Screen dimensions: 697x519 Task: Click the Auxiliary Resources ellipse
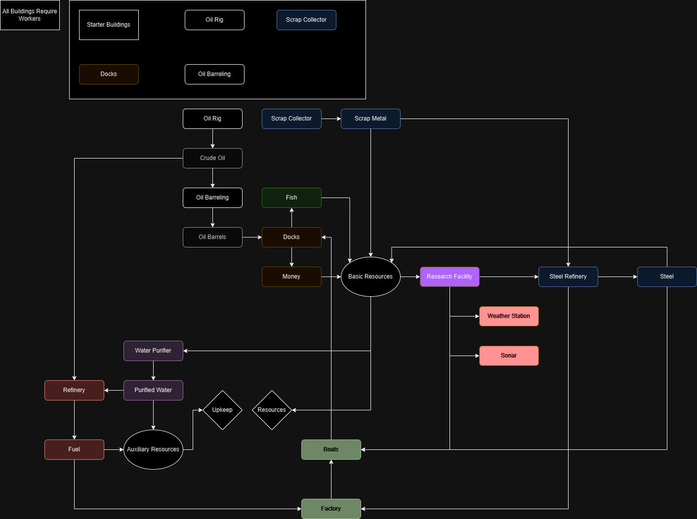(153, 449)
